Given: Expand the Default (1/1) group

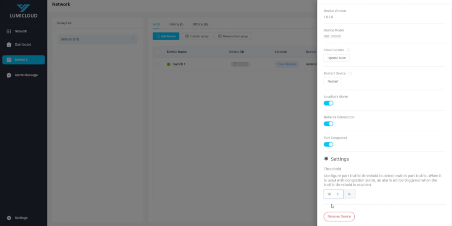Looking at the screenshot, I should 133,39.
